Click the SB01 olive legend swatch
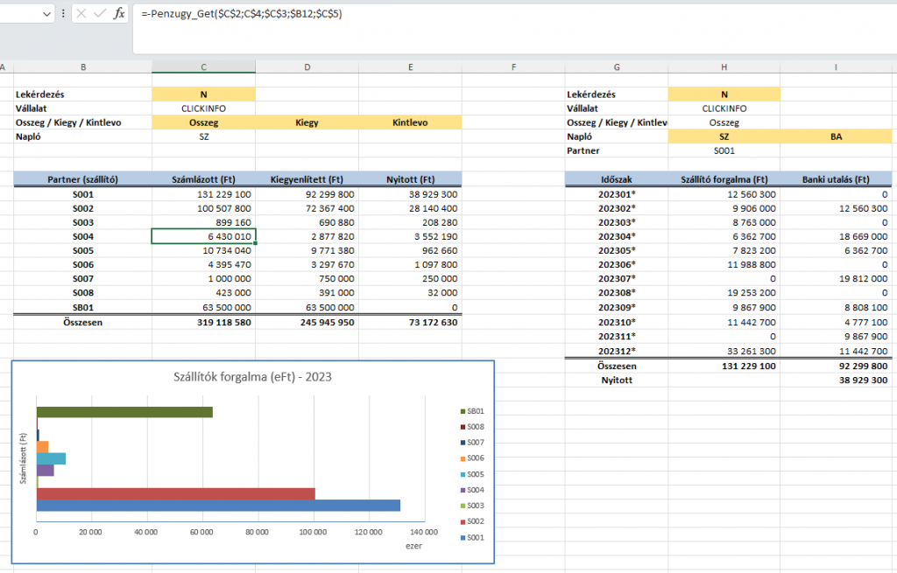The image size is (897, 573). 463,410
